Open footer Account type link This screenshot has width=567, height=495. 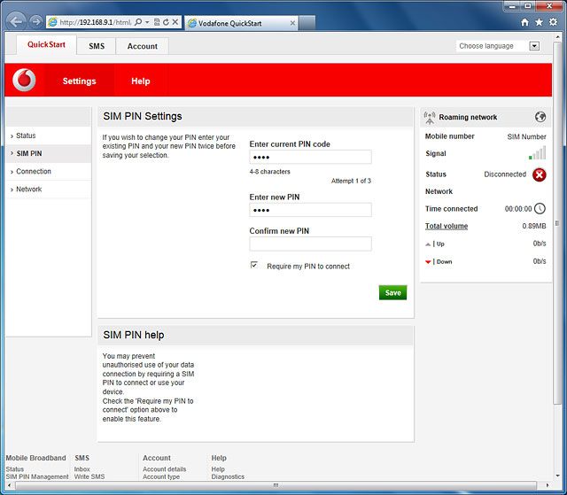tap(161, 476)
